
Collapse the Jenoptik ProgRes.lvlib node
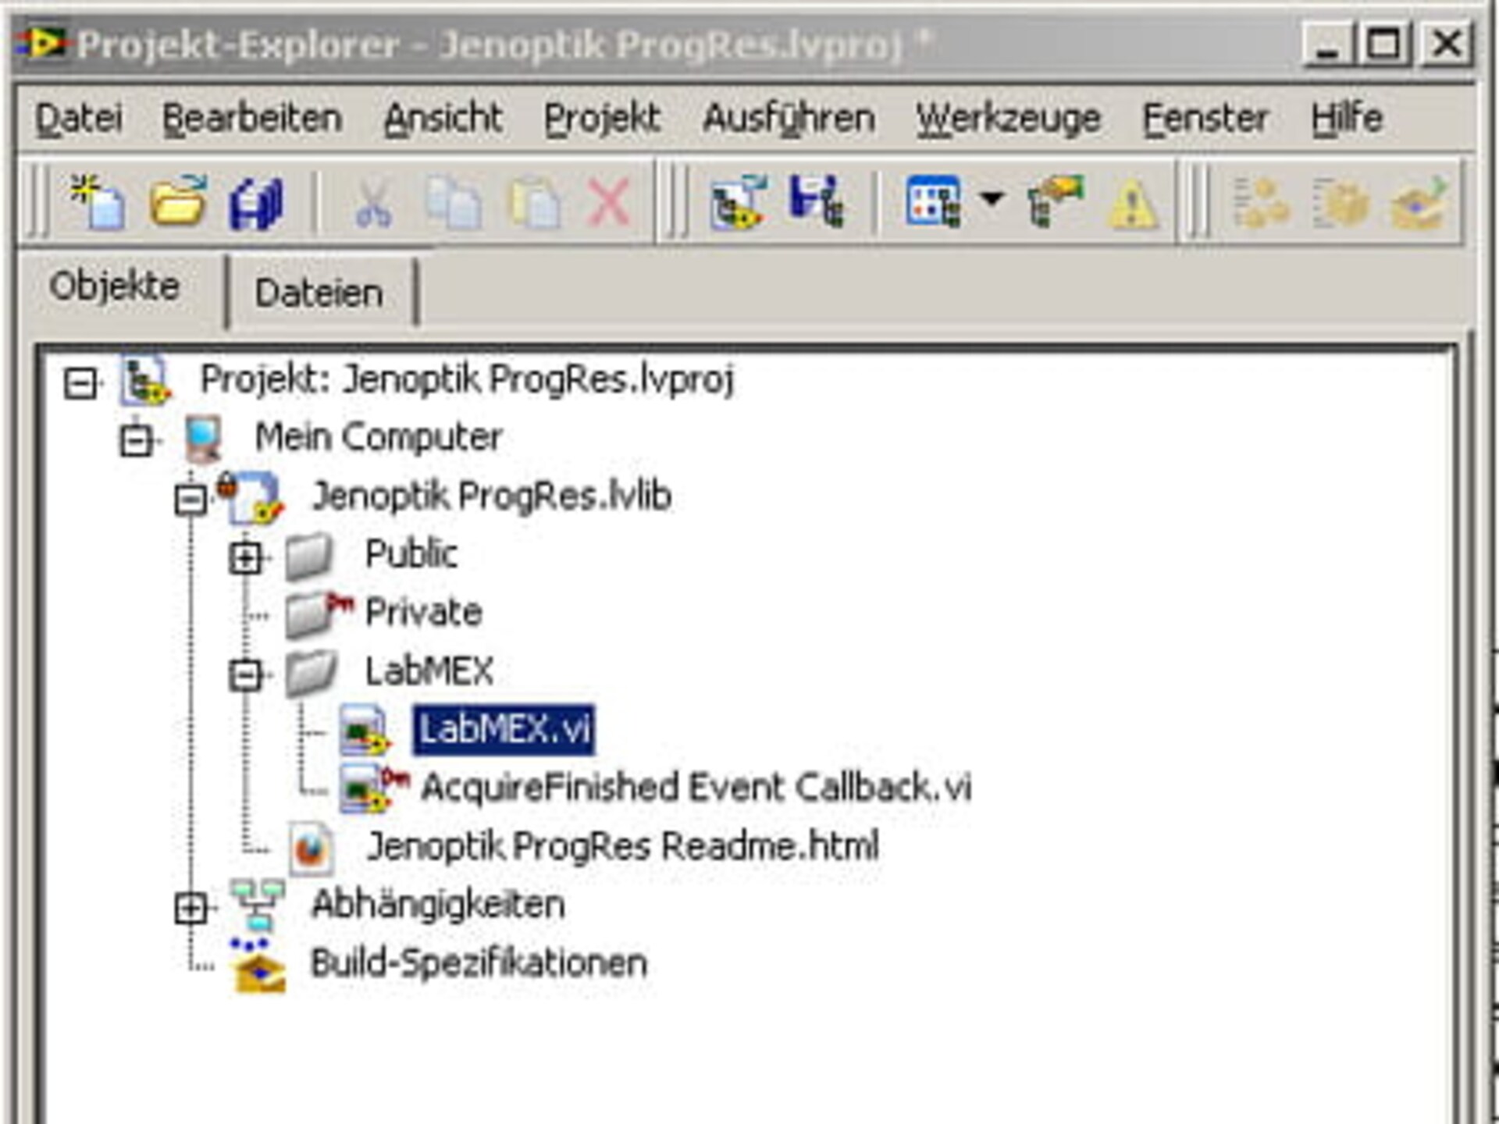[191, 500]
